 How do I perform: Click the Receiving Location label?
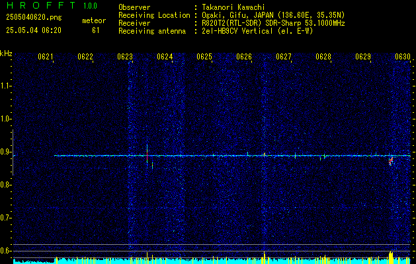click(x=154, y=15)
